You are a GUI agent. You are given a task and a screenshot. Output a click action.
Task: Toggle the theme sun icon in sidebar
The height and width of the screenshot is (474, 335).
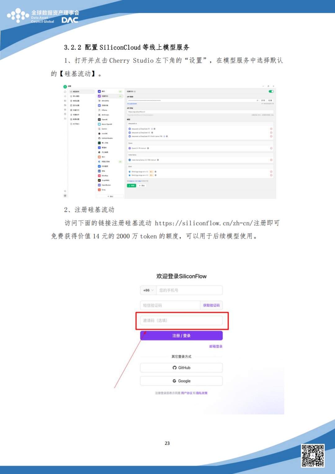[x=65, y=191]
